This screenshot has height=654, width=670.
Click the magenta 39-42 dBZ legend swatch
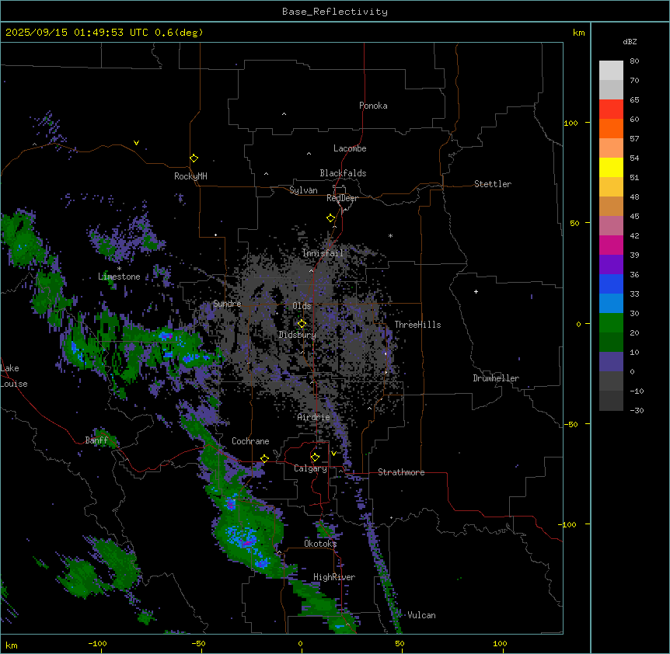coord(611,245)
